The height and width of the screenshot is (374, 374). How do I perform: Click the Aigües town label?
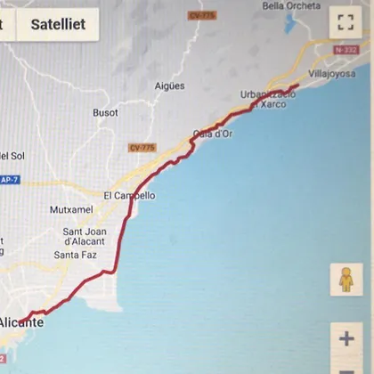coord(169,86)
